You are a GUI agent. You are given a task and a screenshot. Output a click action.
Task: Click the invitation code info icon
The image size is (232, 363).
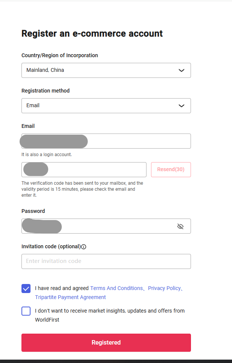[83, 247]
